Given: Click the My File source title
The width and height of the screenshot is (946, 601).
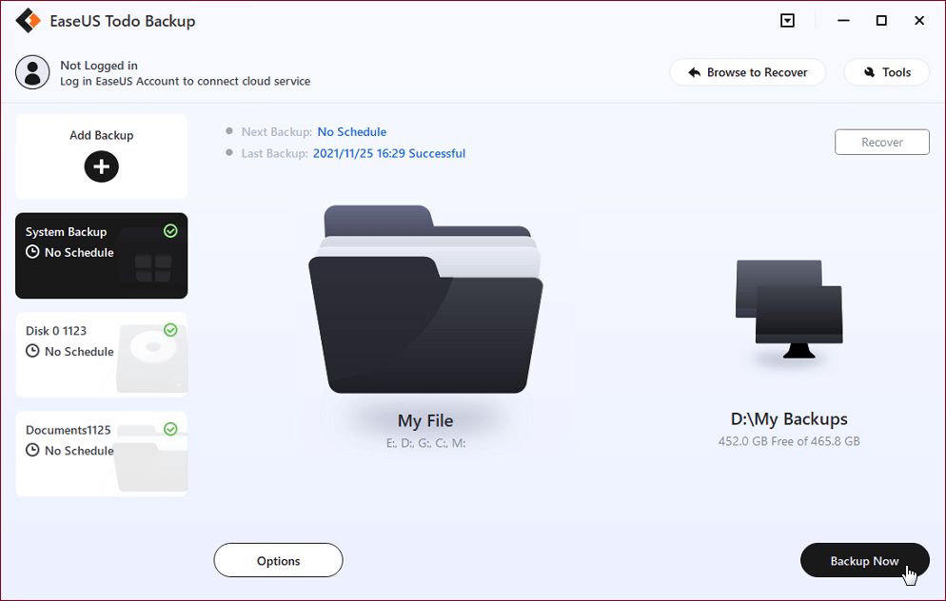Looking at the screenshot, I should click(x=425, y=420).
